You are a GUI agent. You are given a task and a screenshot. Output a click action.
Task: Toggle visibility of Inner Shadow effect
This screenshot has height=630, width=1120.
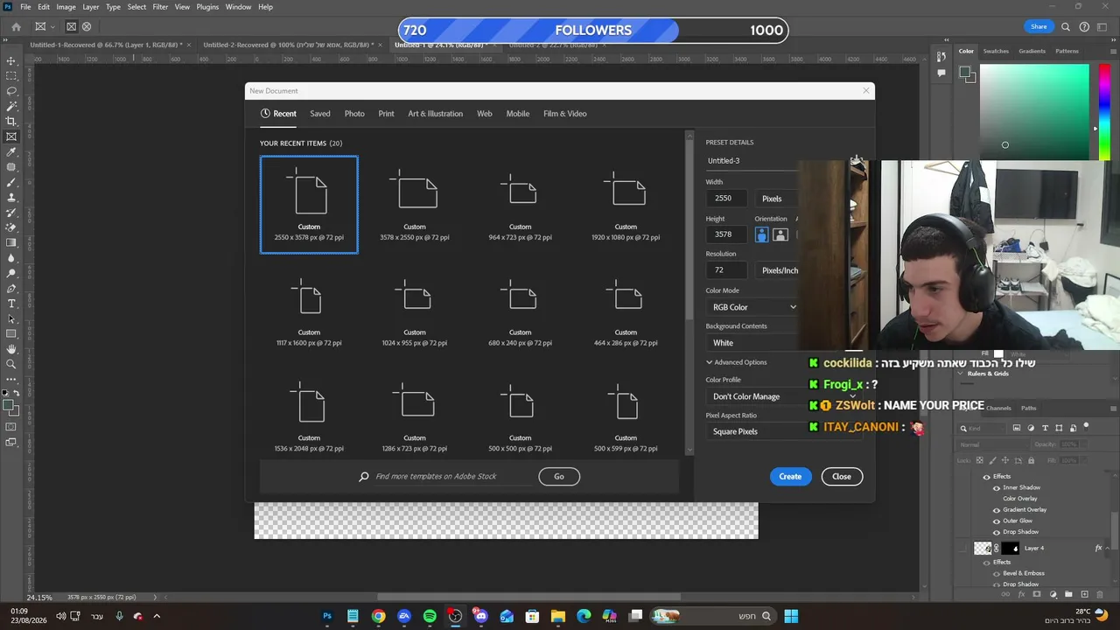tap(996, 487)
